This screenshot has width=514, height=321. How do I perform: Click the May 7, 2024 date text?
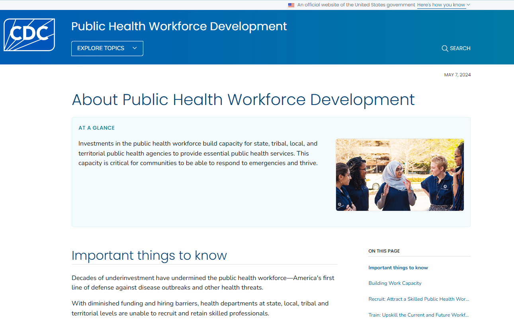coord(457,75)
